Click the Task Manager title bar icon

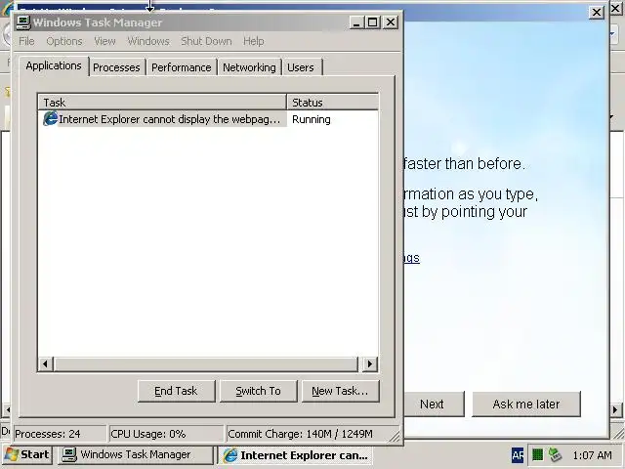click(x=23, y=21)
